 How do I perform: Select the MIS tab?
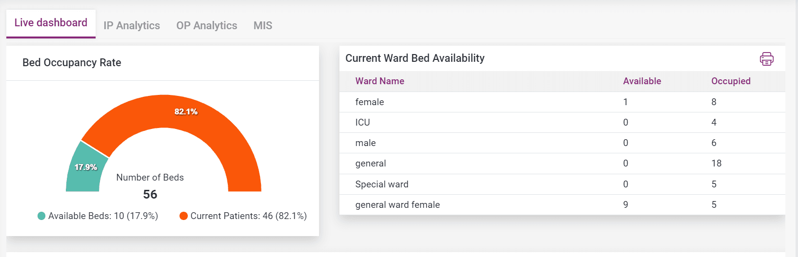click(263, 25)
